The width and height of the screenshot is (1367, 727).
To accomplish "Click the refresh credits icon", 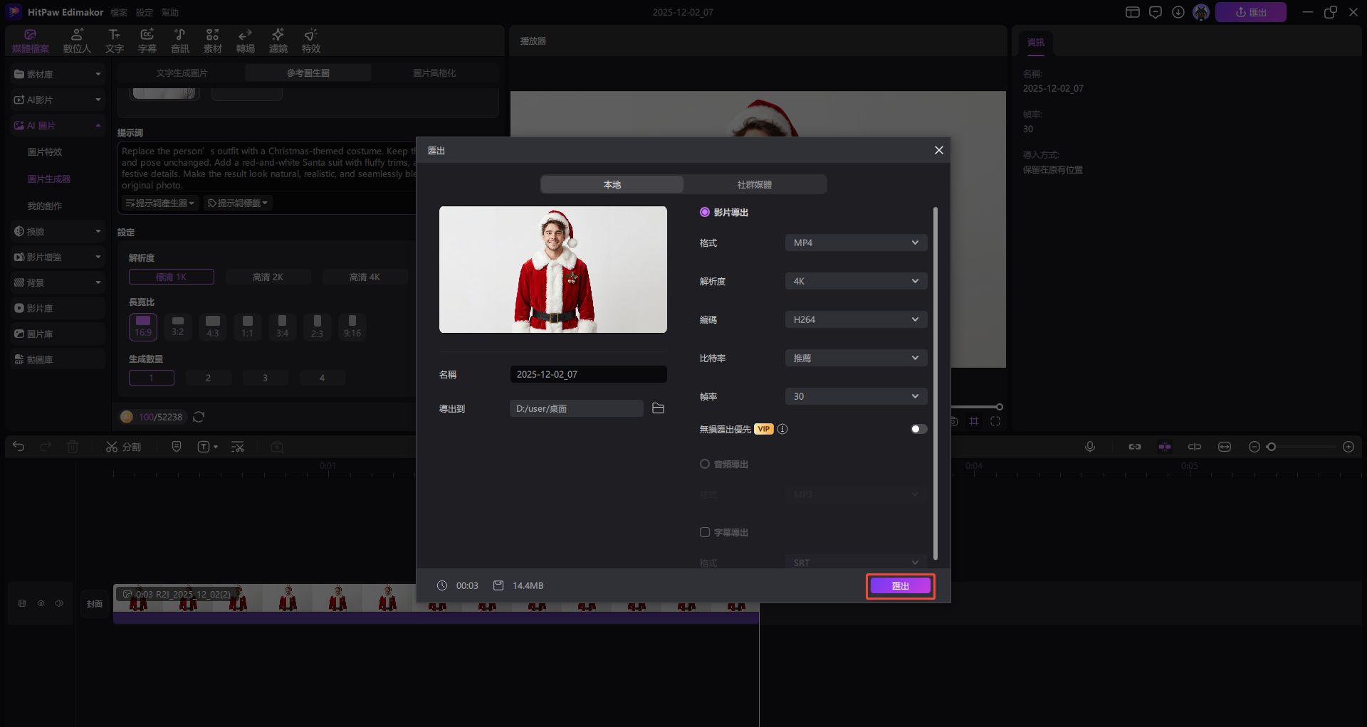I will (x=199, y=417).
